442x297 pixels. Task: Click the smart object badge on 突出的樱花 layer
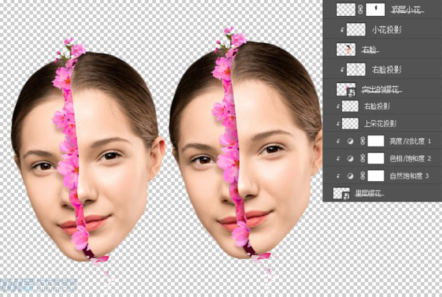[352, 93]
